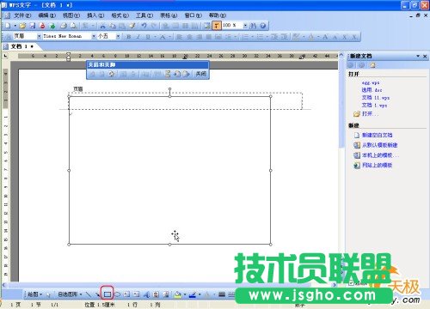This screenshot has width=430, height=309.
Task: Select the Oval drawing tool
Action: point(118,294)
